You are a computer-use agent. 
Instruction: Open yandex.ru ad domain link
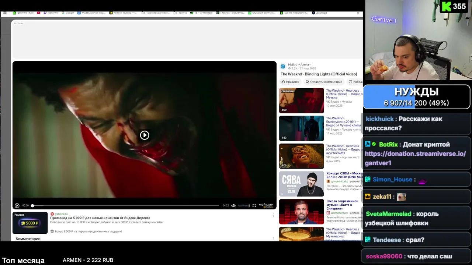coord(61,214)
